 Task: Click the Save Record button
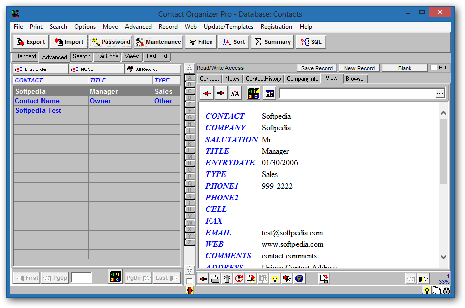click(x=317, y=68)
